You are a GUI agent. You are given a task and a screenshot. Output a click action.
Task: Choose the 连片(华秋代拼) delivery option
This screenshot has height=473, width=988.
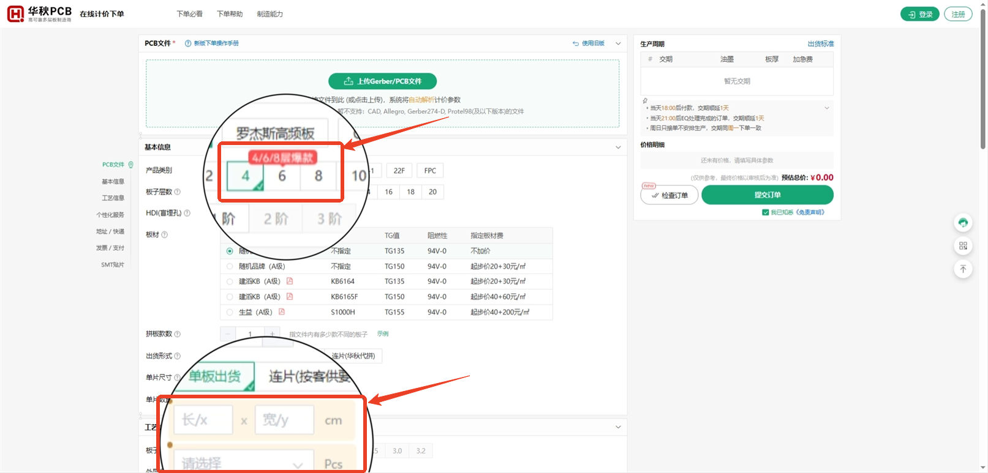(x=353, y=356)
